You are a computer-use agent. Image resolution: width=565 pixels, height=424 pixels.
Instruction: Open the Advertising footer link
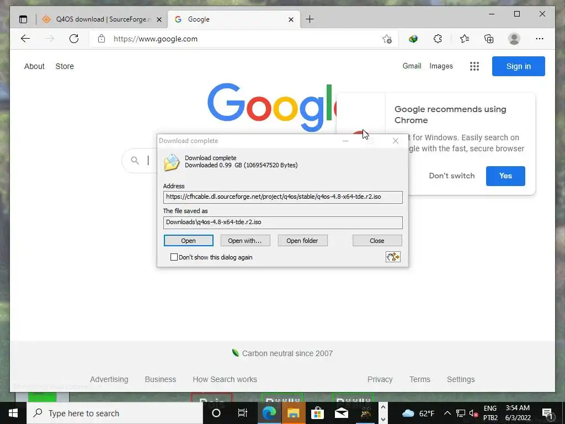[109, 379]
